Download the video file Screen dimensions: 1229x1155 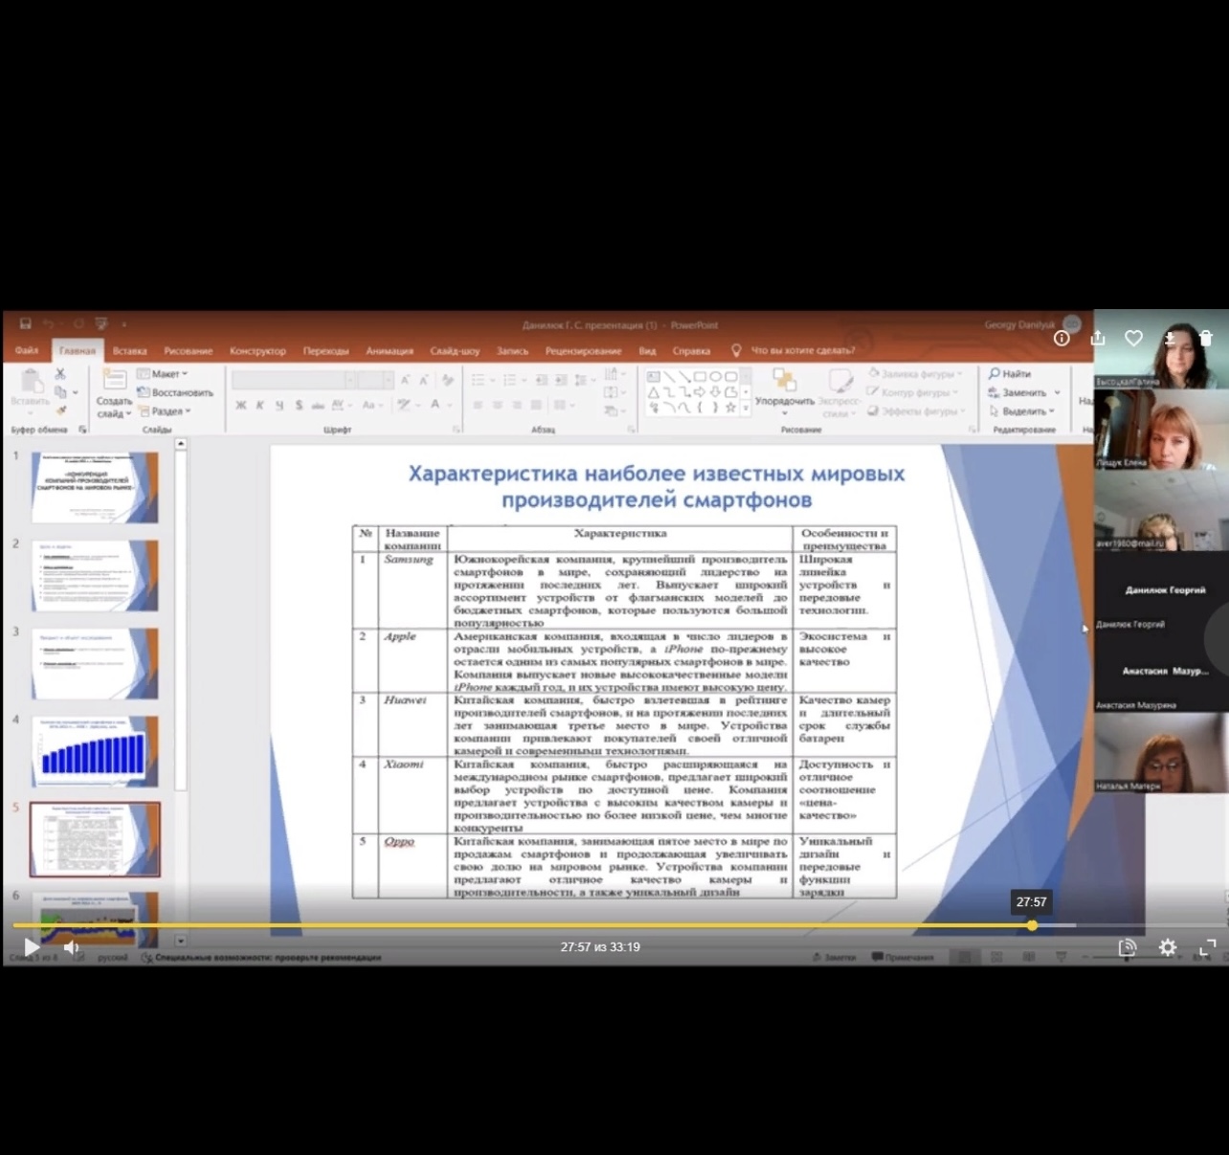click(1170, 338)
